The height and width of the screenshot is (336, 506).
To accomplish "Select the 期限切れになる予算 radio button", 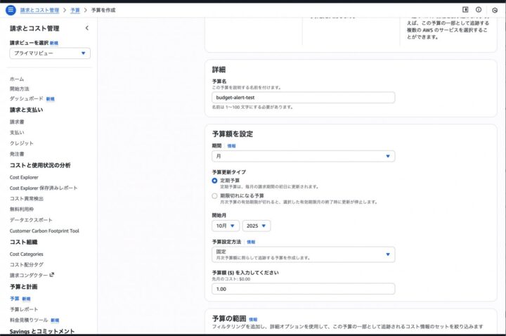I will (x=215, y=195).
